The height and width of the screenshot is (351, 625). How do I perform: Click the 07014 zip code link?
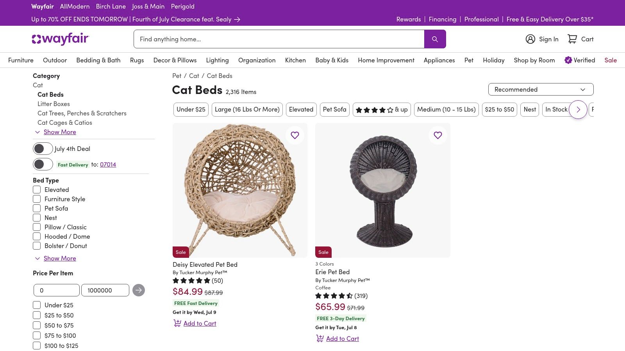(x=108, y=164)
